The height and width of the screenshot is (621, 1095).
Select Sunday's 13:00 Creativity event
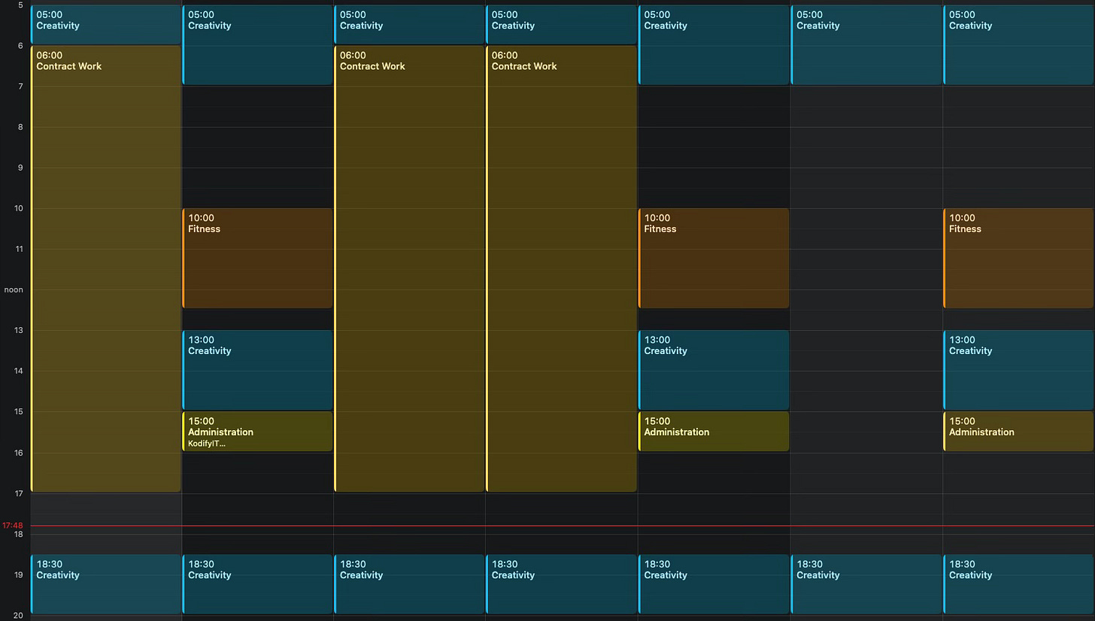(x=1018, y=368)
